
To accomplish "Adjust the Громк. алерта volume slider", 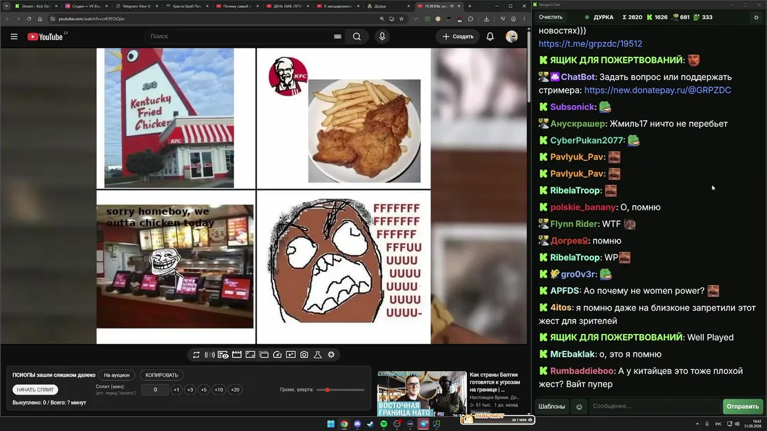I will (x=340, y=390).
